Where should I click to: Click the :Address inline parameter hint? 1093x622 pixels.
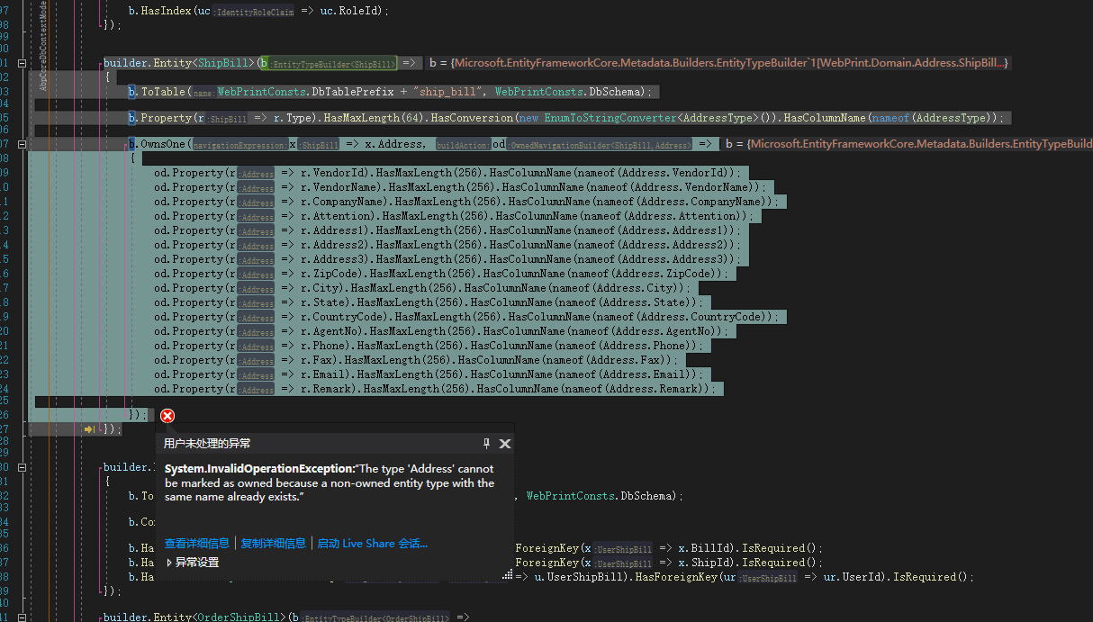(255, 173)
